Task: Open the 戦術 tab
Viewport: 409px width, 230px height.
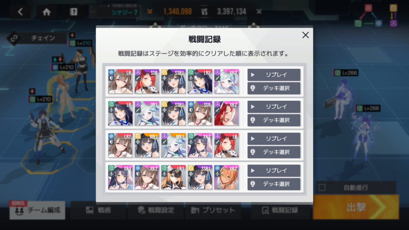Action: 99,210
